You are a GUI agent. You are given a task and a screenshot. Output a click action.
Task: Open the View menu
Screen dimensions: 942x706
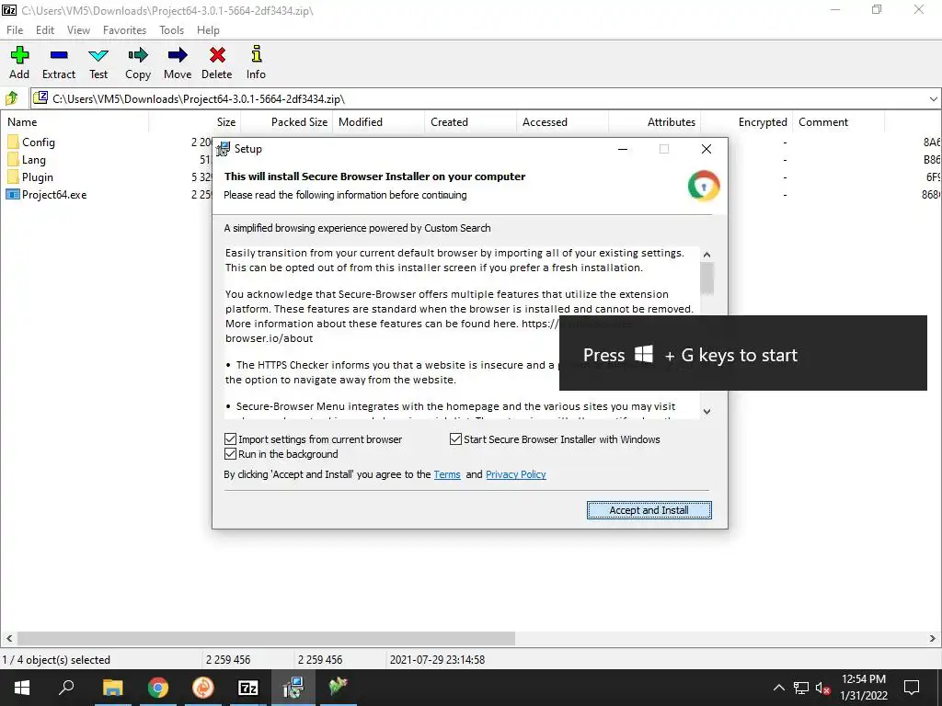78,30
